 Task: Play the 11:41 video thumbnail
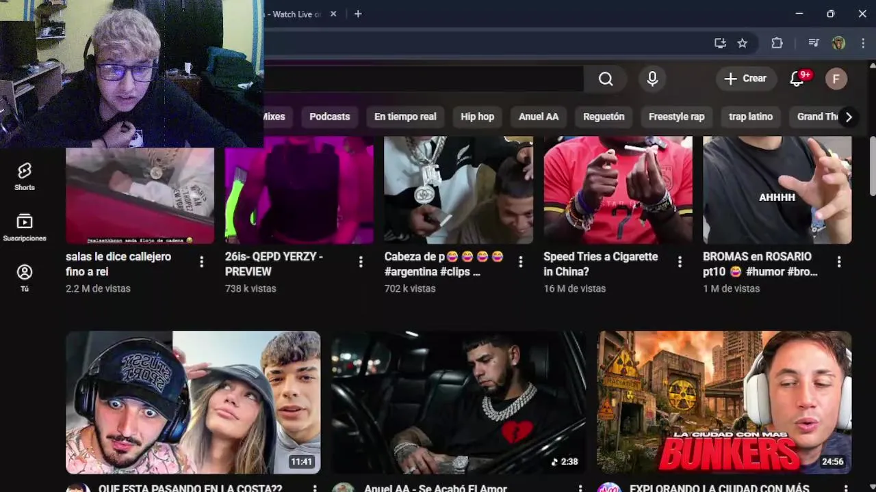[x=193, y=402]
